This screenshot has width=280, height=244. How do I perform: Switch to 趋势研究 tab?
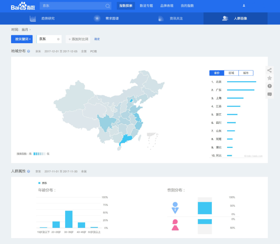(x=48, y=18)
